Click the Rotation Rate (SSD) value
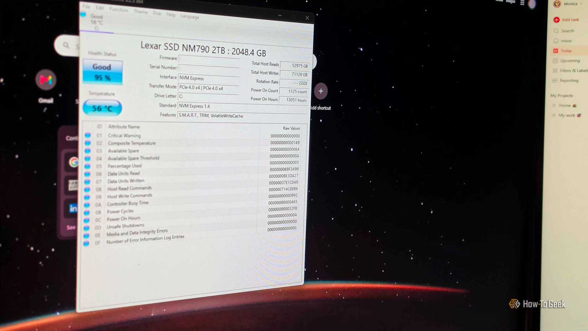The image size is (588, 331). [x=294, y=83]
